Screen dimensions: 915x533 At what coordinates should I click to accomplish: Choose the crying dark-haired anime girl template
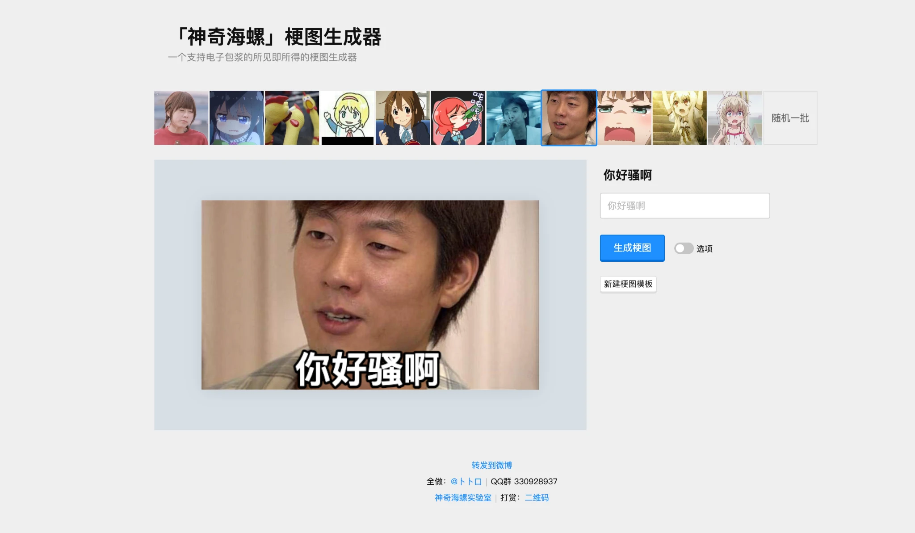point(236,118)
